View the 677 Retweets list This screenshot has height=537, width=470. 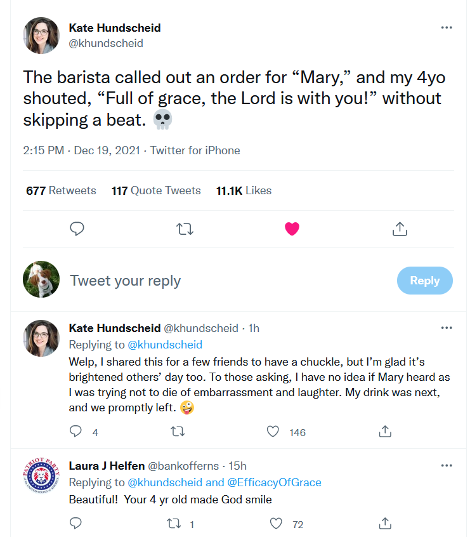[x=61, y=190]
